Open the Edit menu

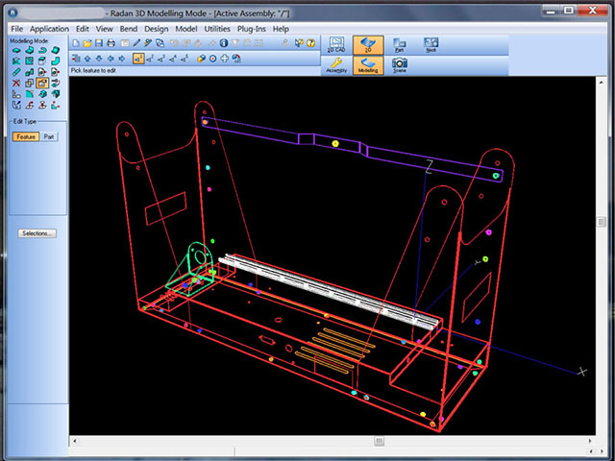pyautogui.click(x=82, y=29)
